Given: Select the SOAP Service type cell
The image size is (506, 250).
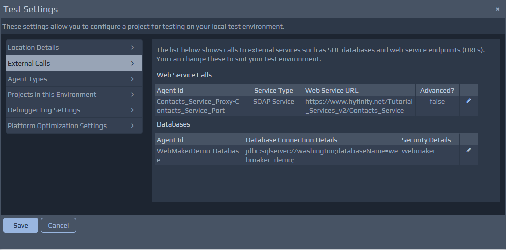Looking at the screenshot, I should (273, 102).
